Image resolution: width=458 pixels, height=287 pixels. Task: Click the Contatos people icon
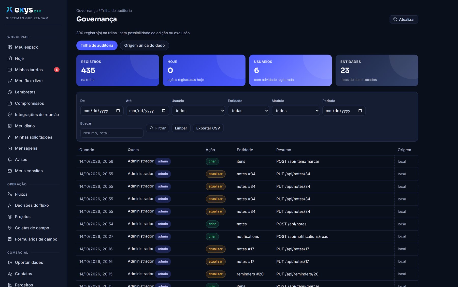[x=10, y=274]
